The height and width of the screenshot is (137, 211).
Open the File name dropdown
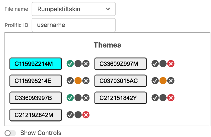click(x=74, y=9)
